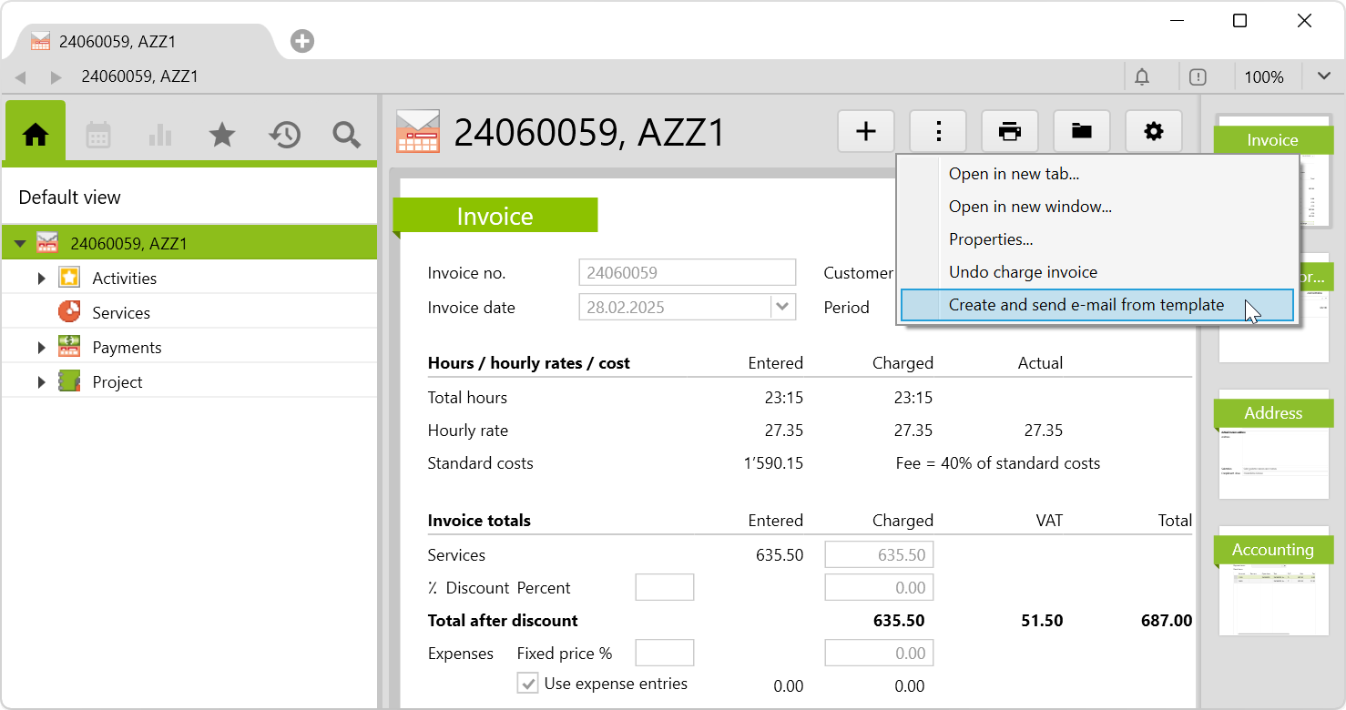Expand the Payments tree node
Image resolution: width=1346 pixels, height=710 pixels.
coord(41,348)
